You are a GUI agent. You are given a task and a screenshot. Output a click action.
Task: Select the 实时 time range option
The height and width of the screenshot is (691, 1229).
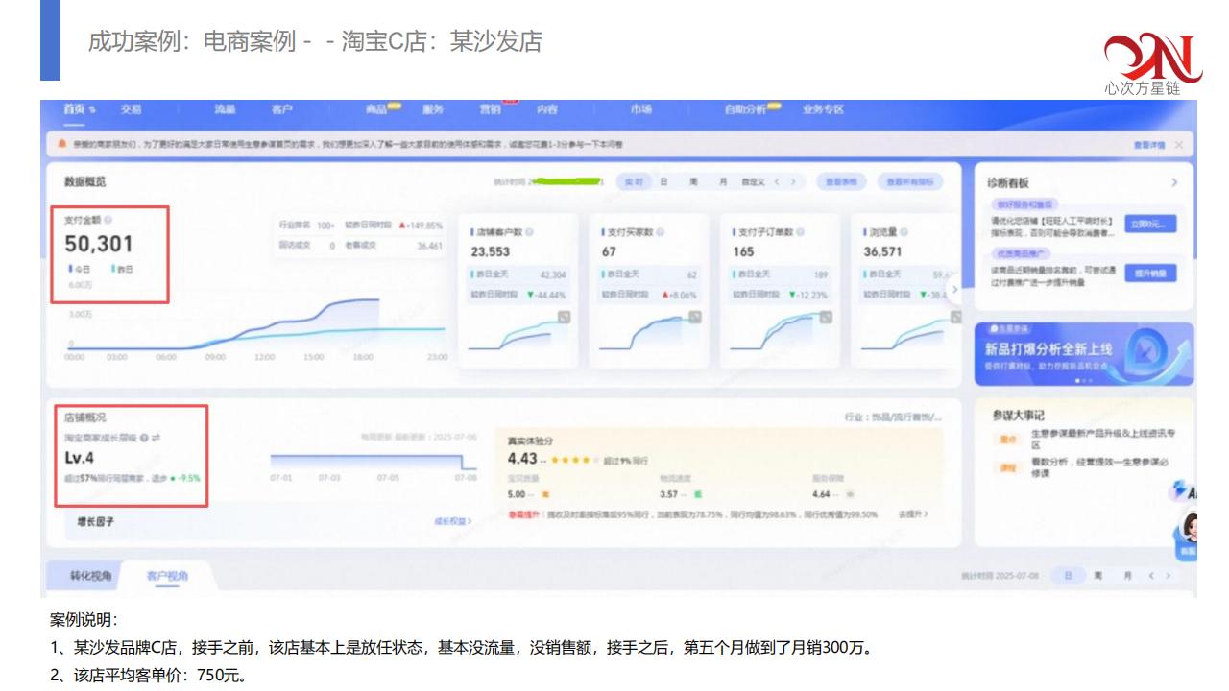(633, 181)
